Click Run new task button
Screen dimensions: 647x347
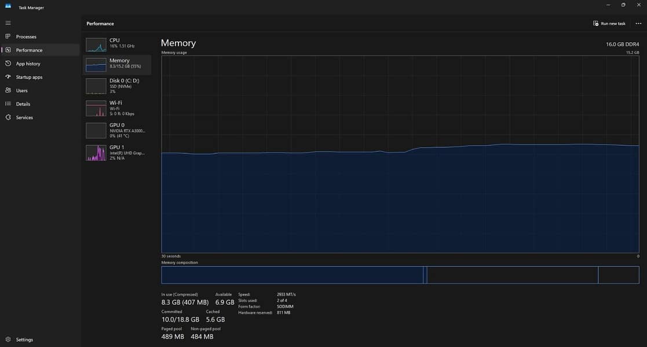point(609,24)
